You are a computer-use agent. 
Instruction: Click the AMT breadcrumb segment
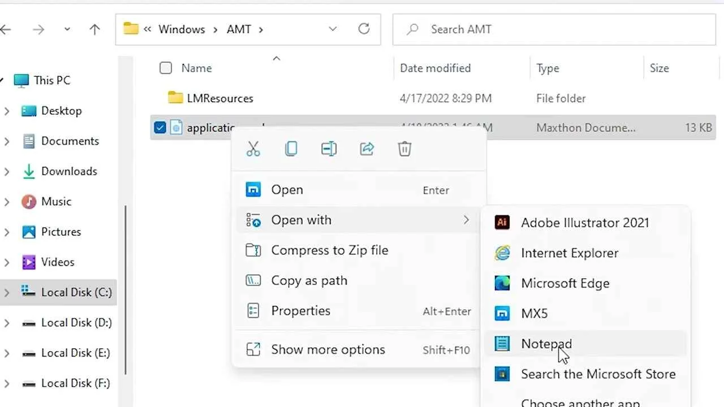[239, 29]
